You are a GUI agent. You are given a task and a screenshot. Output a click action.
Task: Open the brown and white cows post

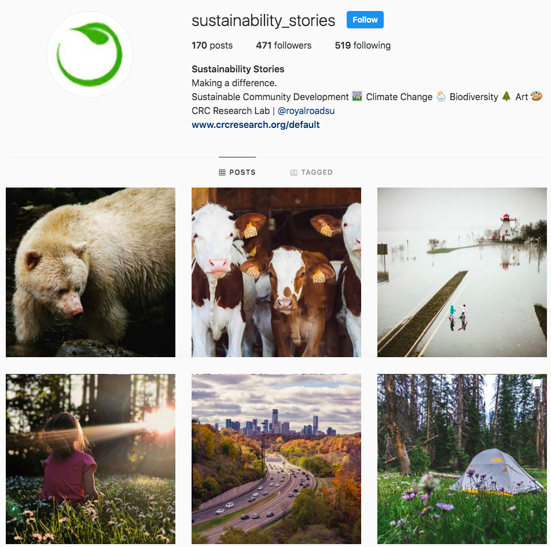(276, 272)
